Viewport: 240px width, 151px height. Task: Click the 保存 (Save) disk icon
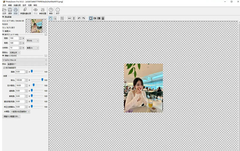point(10,10)
